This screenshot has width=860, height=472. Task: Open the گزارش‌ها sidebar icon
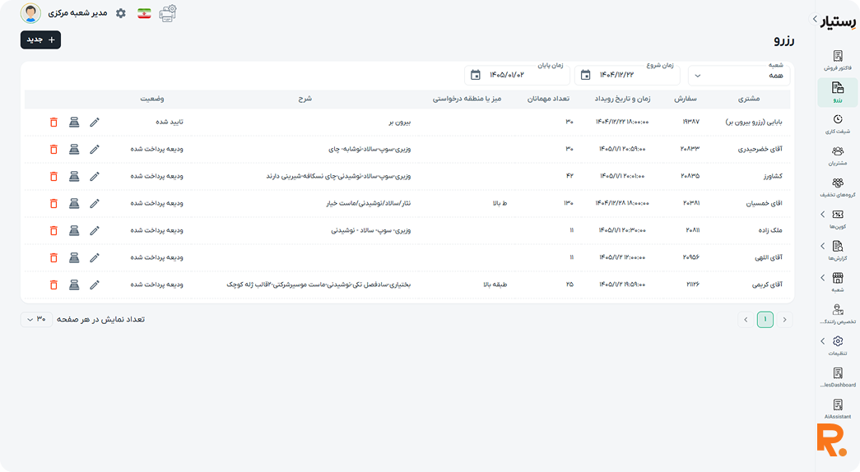coord(838,246)
